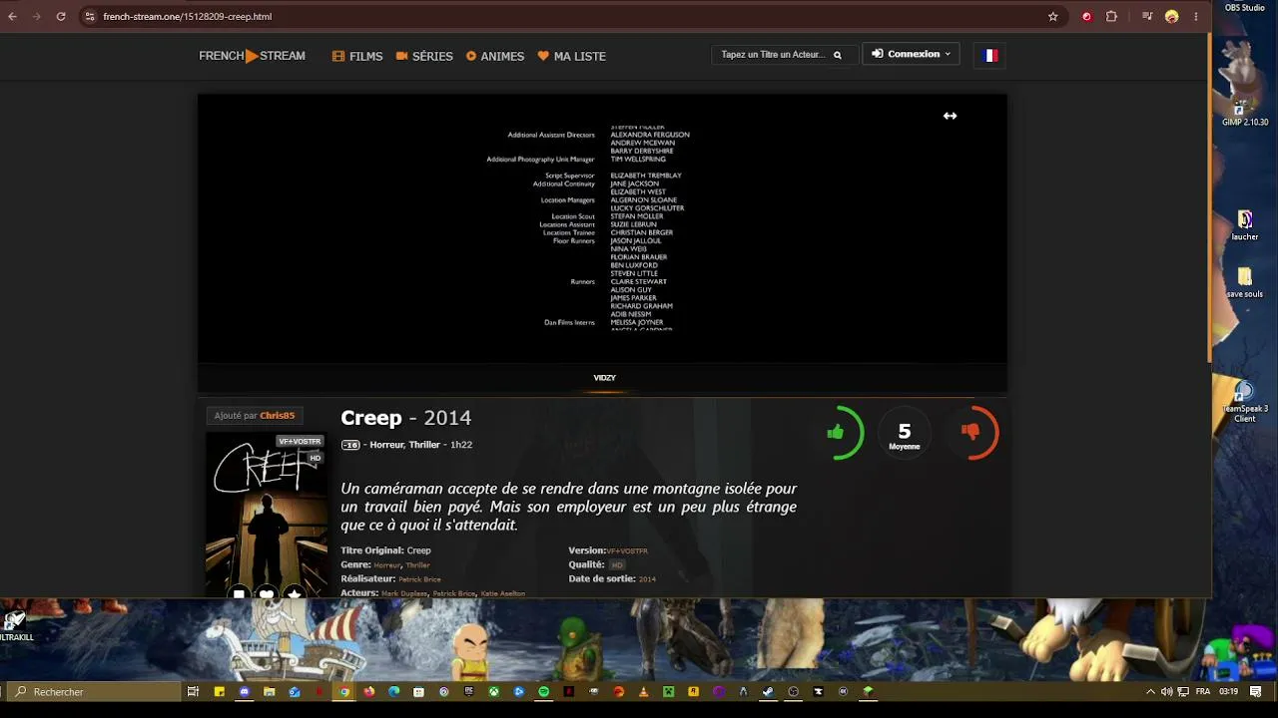
Task: Click the heart favorite icon on poster
Action: pos(267,594)
